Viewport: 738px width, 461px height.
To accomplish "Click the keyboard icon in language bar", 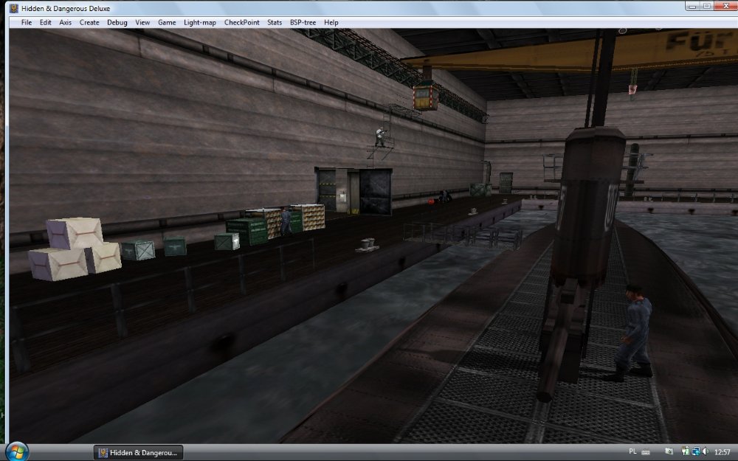I will pyautogui.click(x=646, y=453).
